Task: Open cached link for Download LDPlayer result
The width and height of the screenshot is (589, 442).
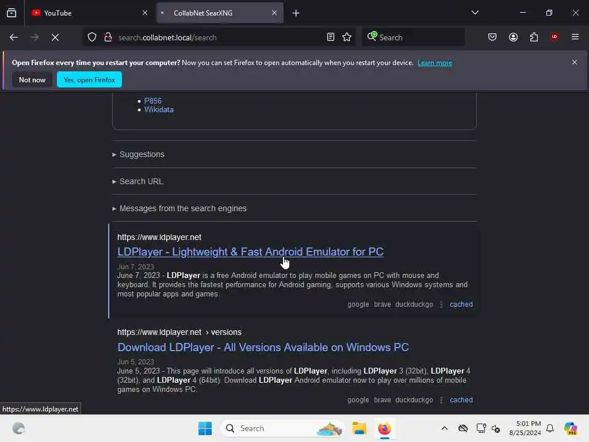Action: click(x=461, y=400)
